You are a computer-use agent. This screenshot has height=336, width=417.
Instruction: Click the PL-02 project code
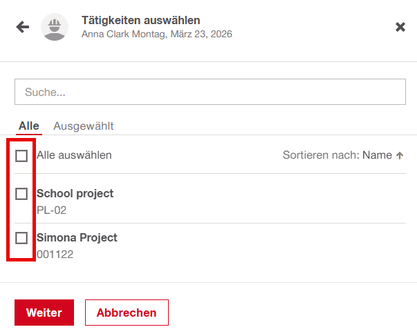coord(52,210)
